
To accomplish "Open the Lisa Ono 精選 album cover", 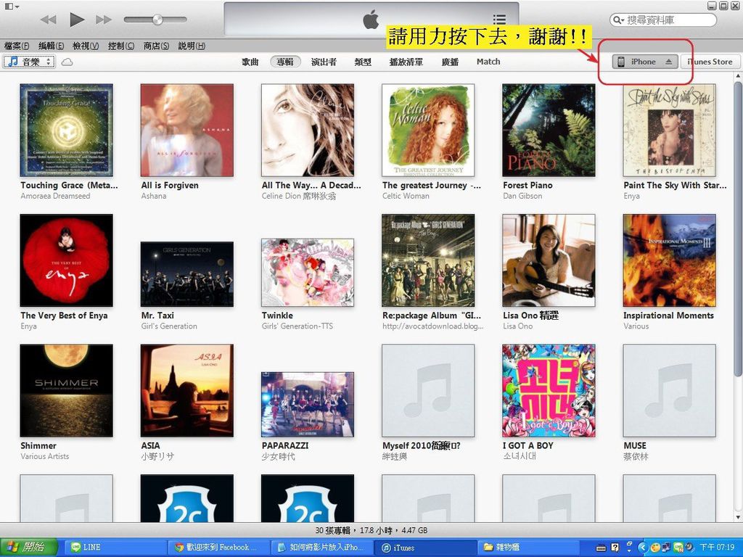I will [549, 260].
